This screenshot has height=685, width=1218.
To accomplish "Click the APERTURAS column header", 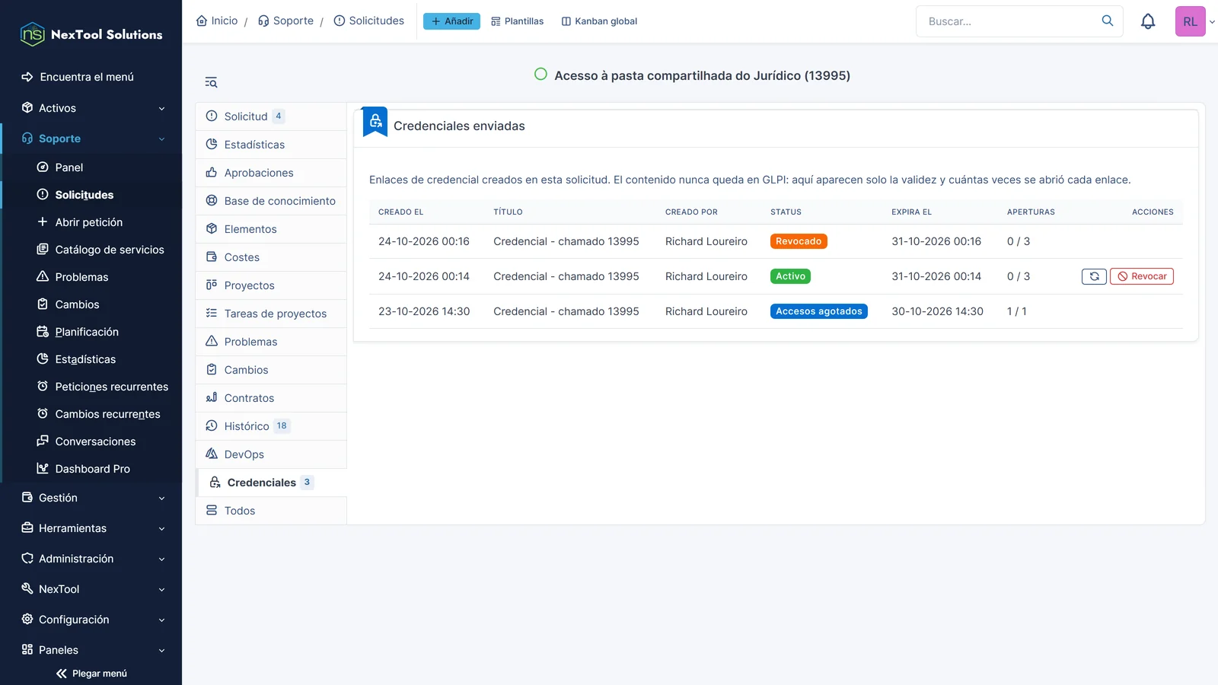I will click(1031, 212).
